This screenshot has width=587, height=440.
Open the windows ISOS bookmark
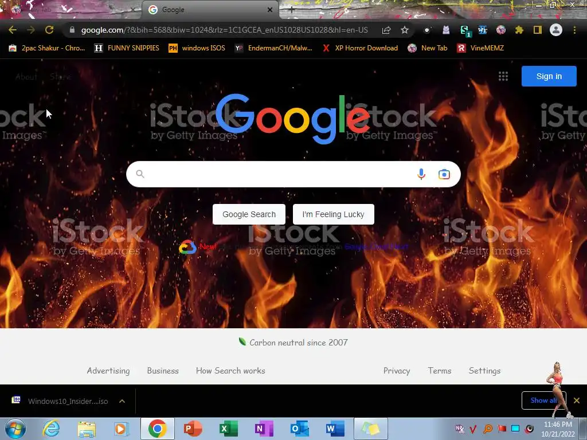click(197, 48)
